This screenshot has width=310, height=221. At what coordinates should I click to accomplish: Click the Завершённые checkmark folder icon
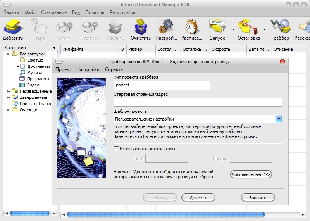tap(15, 97)
